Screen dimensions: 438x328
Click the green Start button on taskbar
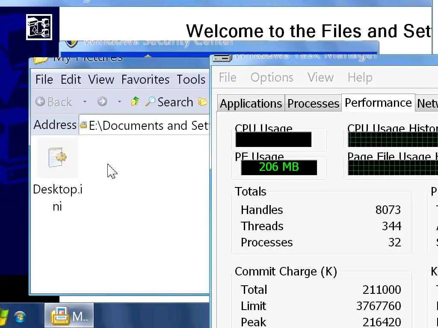coord(4,317)
